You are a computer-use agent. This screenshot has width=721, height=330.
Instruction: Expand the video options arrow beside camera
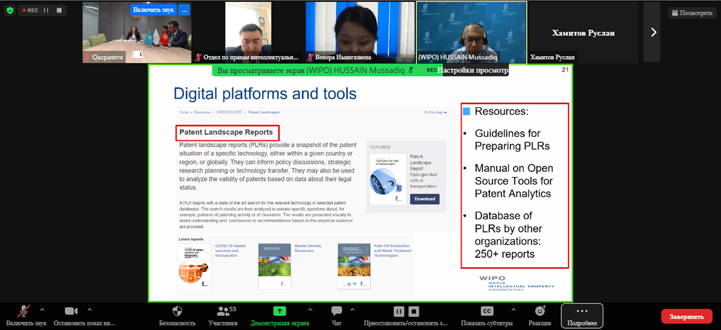pyautogui.click(x=89, y=309)
